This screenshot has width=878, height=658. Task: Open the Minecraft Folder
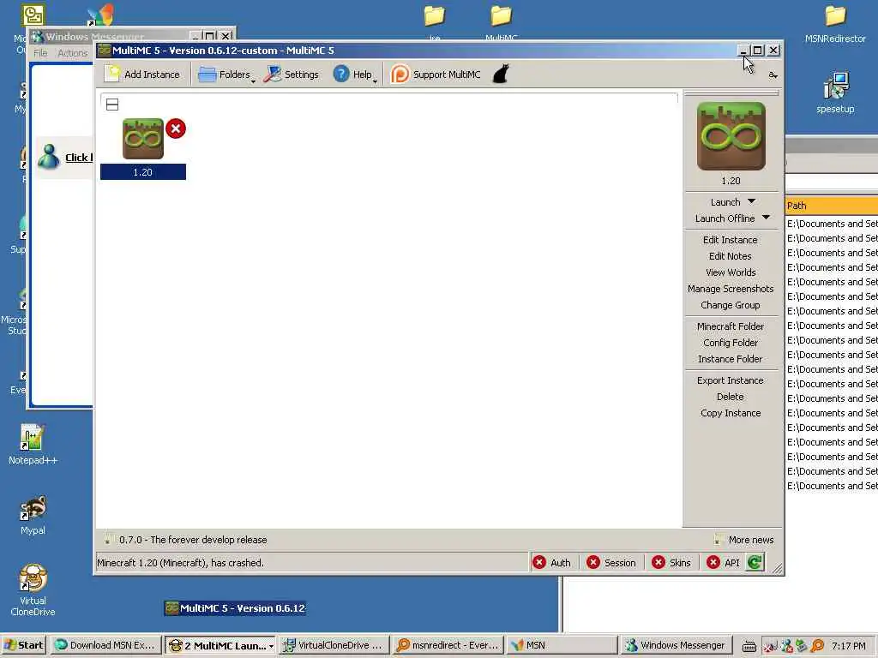pos(731,326)
